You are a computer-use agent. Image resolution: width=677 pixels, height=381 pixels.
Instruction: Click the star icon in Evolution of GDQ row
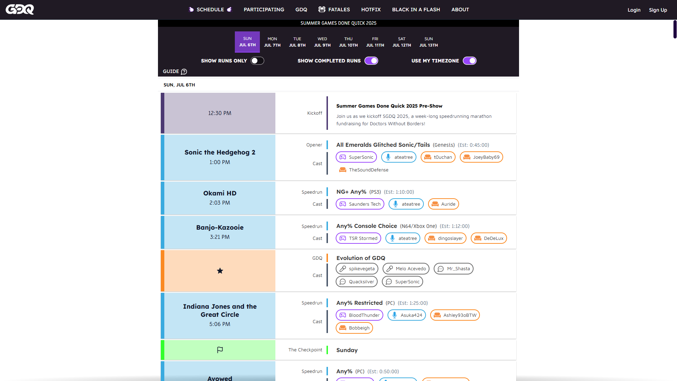click(220, 271)
